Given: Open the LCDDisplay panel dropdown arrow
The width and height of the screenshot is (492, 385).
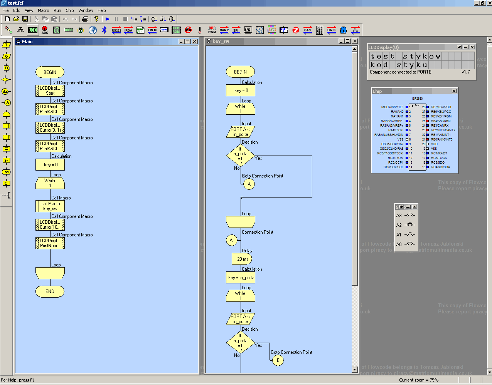Looking at the screenshot, I should pyautogui.click(x=459, y=47).
